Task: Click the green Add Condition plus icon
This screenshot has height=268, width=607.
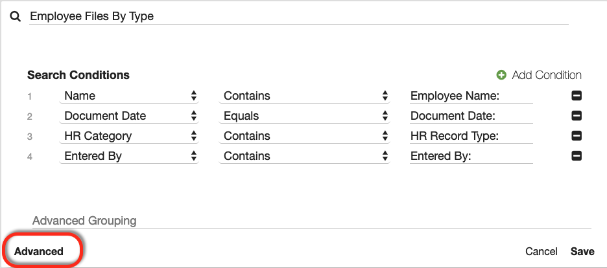Action: pos(501,75)
